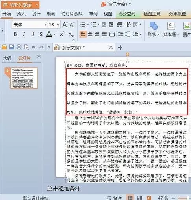Redo the last action
The image size is (191, 200).
pyautogui.click(x=41, y=47)
